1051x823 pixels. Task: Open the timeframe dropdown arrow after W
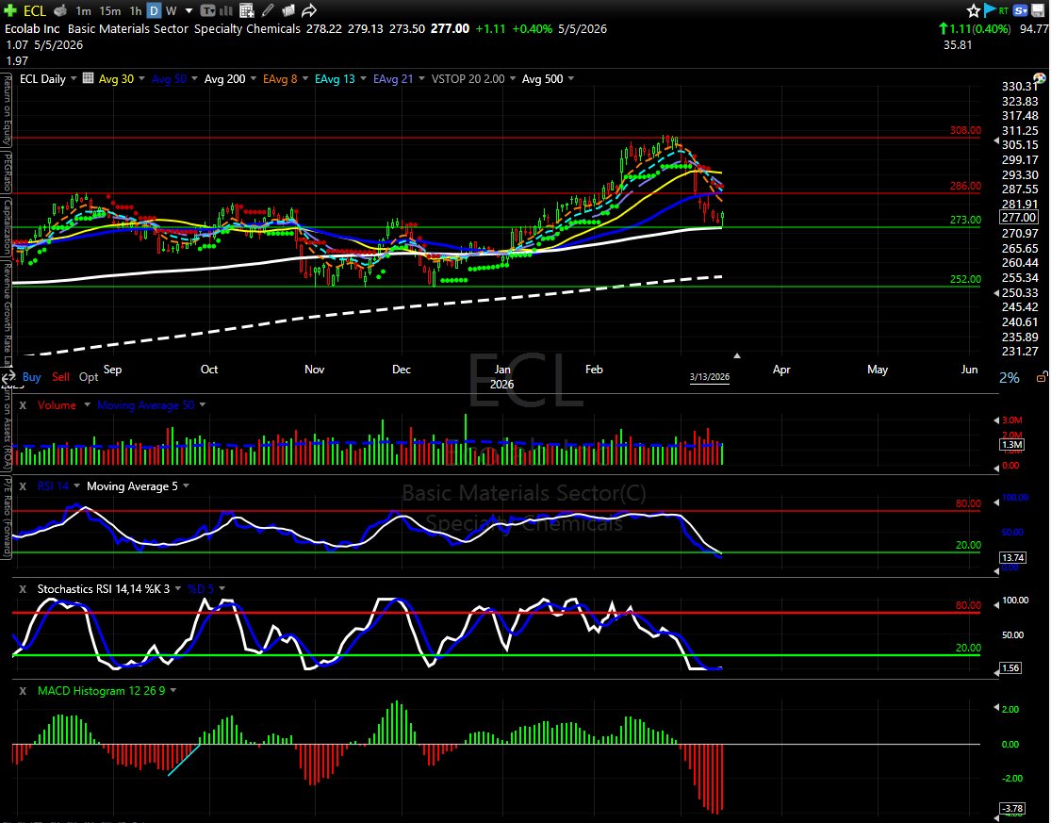(189, 11)
